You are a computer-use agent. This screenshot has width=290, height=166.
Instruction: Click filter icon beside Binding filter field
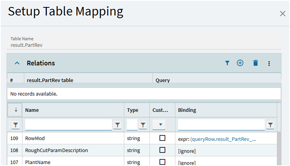click(270, 125)
